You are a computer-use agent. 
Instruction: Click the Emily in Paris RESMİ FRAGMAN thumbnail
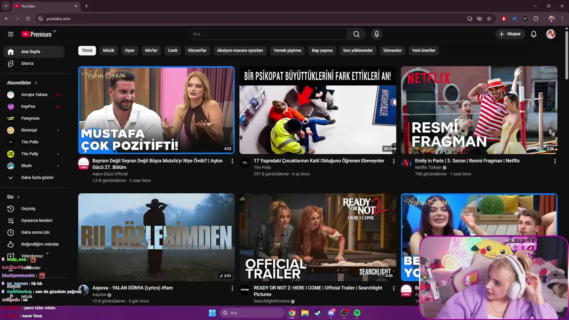pyautogui.click(x=479, y=110)
